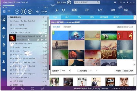Image resolution: width=137 pixels, height=91 pixels.
Task: Click the 注册 register link
Action: [x=64, y=3]
